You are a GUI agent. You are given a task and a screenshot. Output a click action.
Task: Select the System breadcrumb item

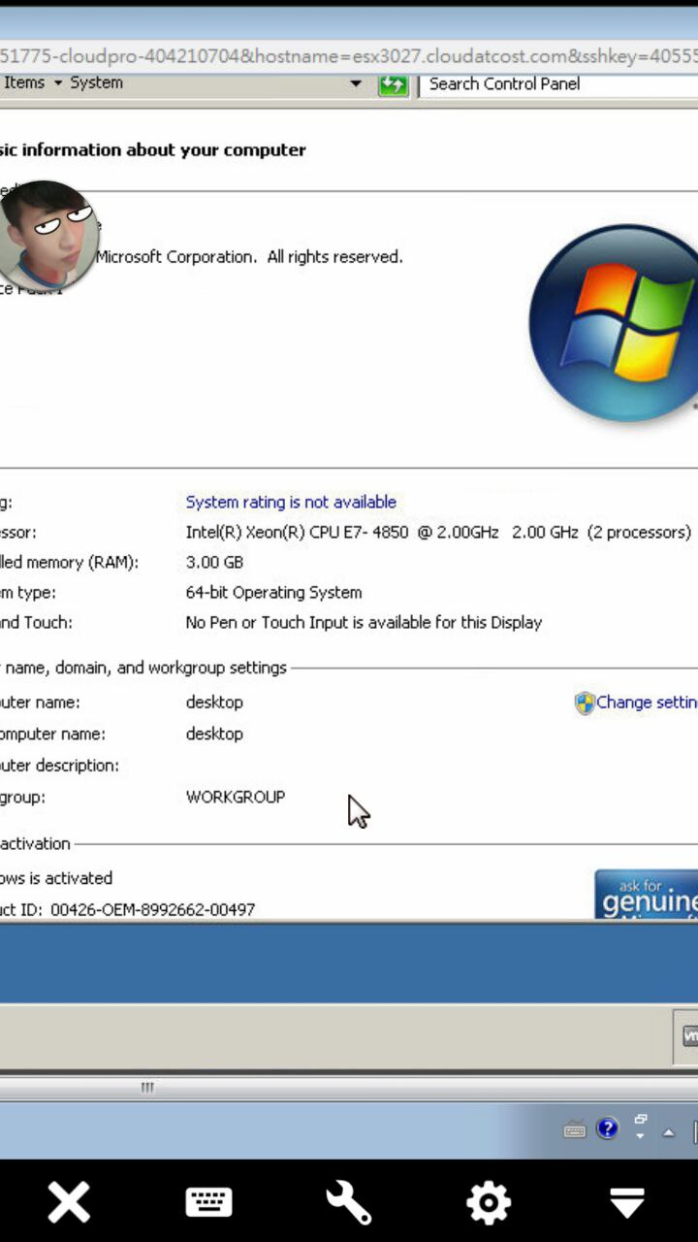[96, 83]
